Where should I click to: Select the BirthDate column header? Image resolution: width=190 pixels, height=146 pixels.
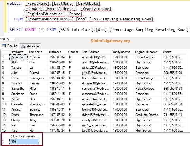click(x=57, y=52)
